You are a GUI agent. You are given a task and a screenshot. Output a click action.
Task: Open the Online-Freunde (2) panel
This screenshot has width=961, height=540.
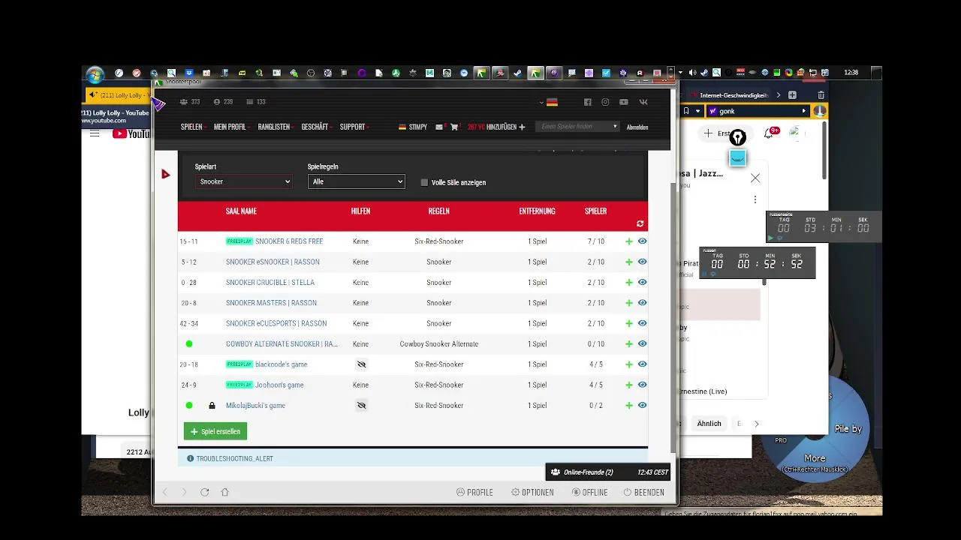607,472
